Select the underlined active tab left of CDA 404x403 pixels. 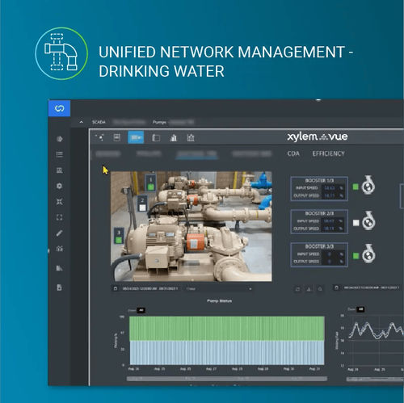pos(197,154)
